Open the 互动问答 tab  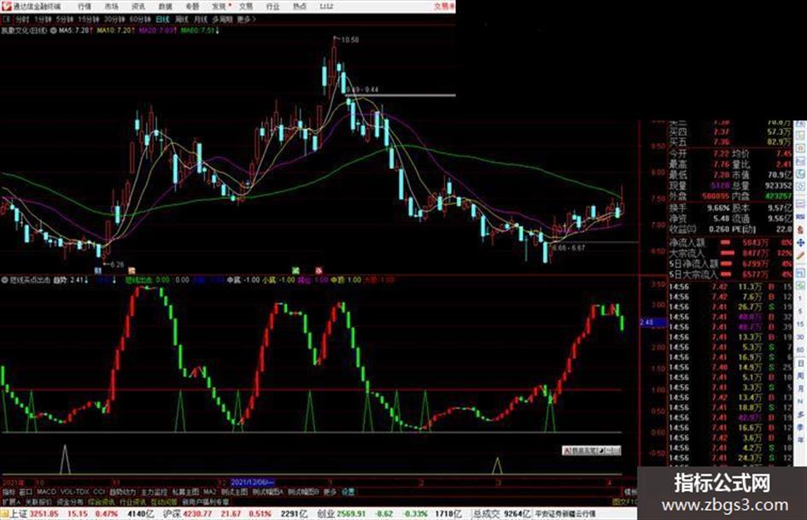pyautogui.click(x=164, y=501)
